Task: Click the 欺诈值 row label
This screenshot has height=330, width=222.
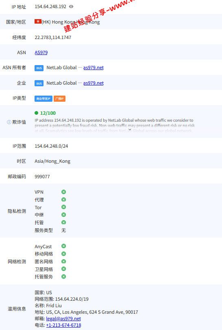Action: point(19,122)
